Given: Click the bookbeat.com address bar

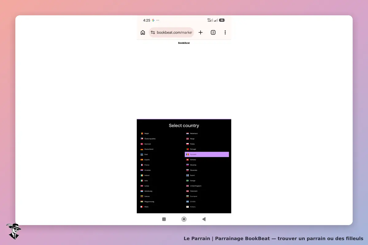Looking at the screenshot, I should (171, 32).
